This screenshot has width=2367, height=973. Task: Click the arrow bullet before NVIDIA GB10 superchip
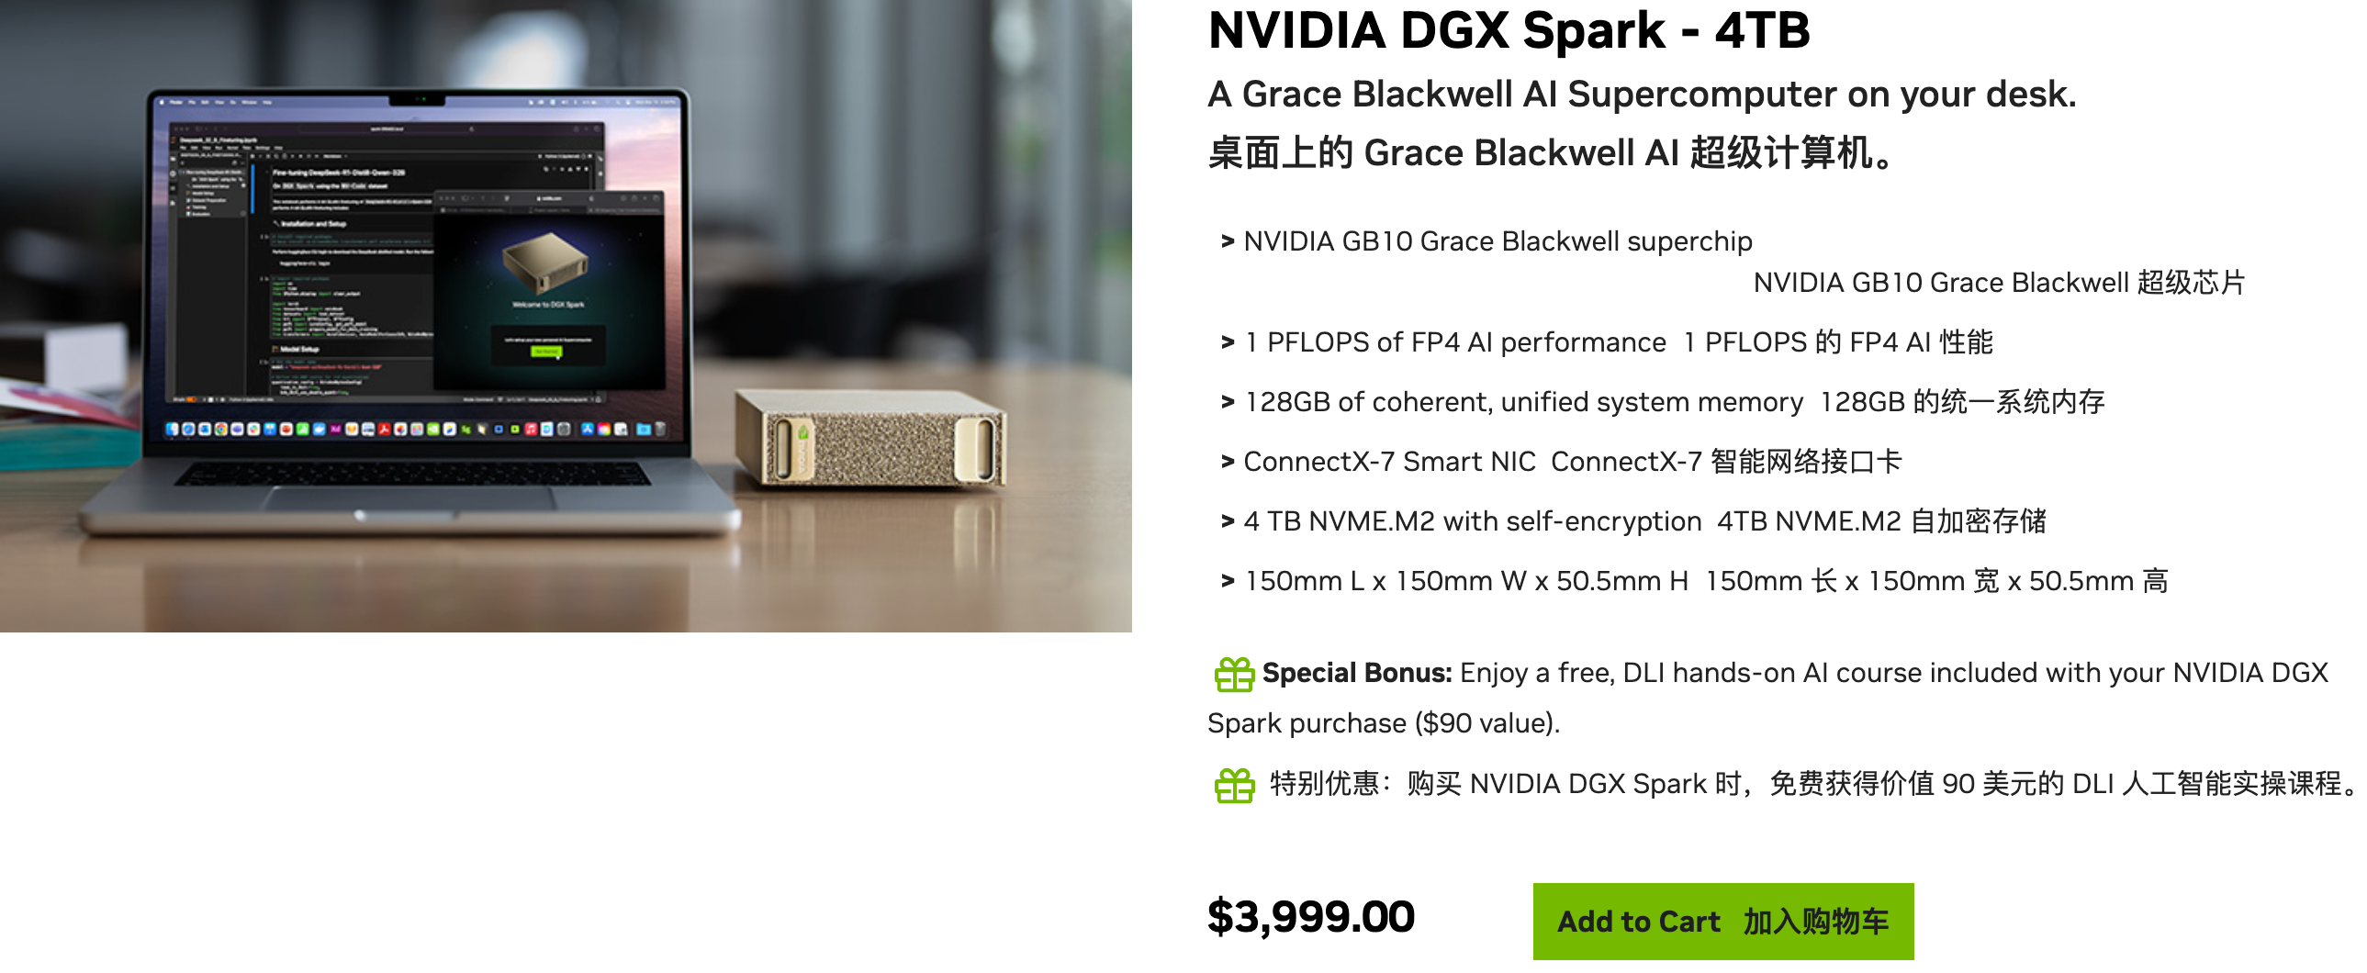[x=1227, y=241]
